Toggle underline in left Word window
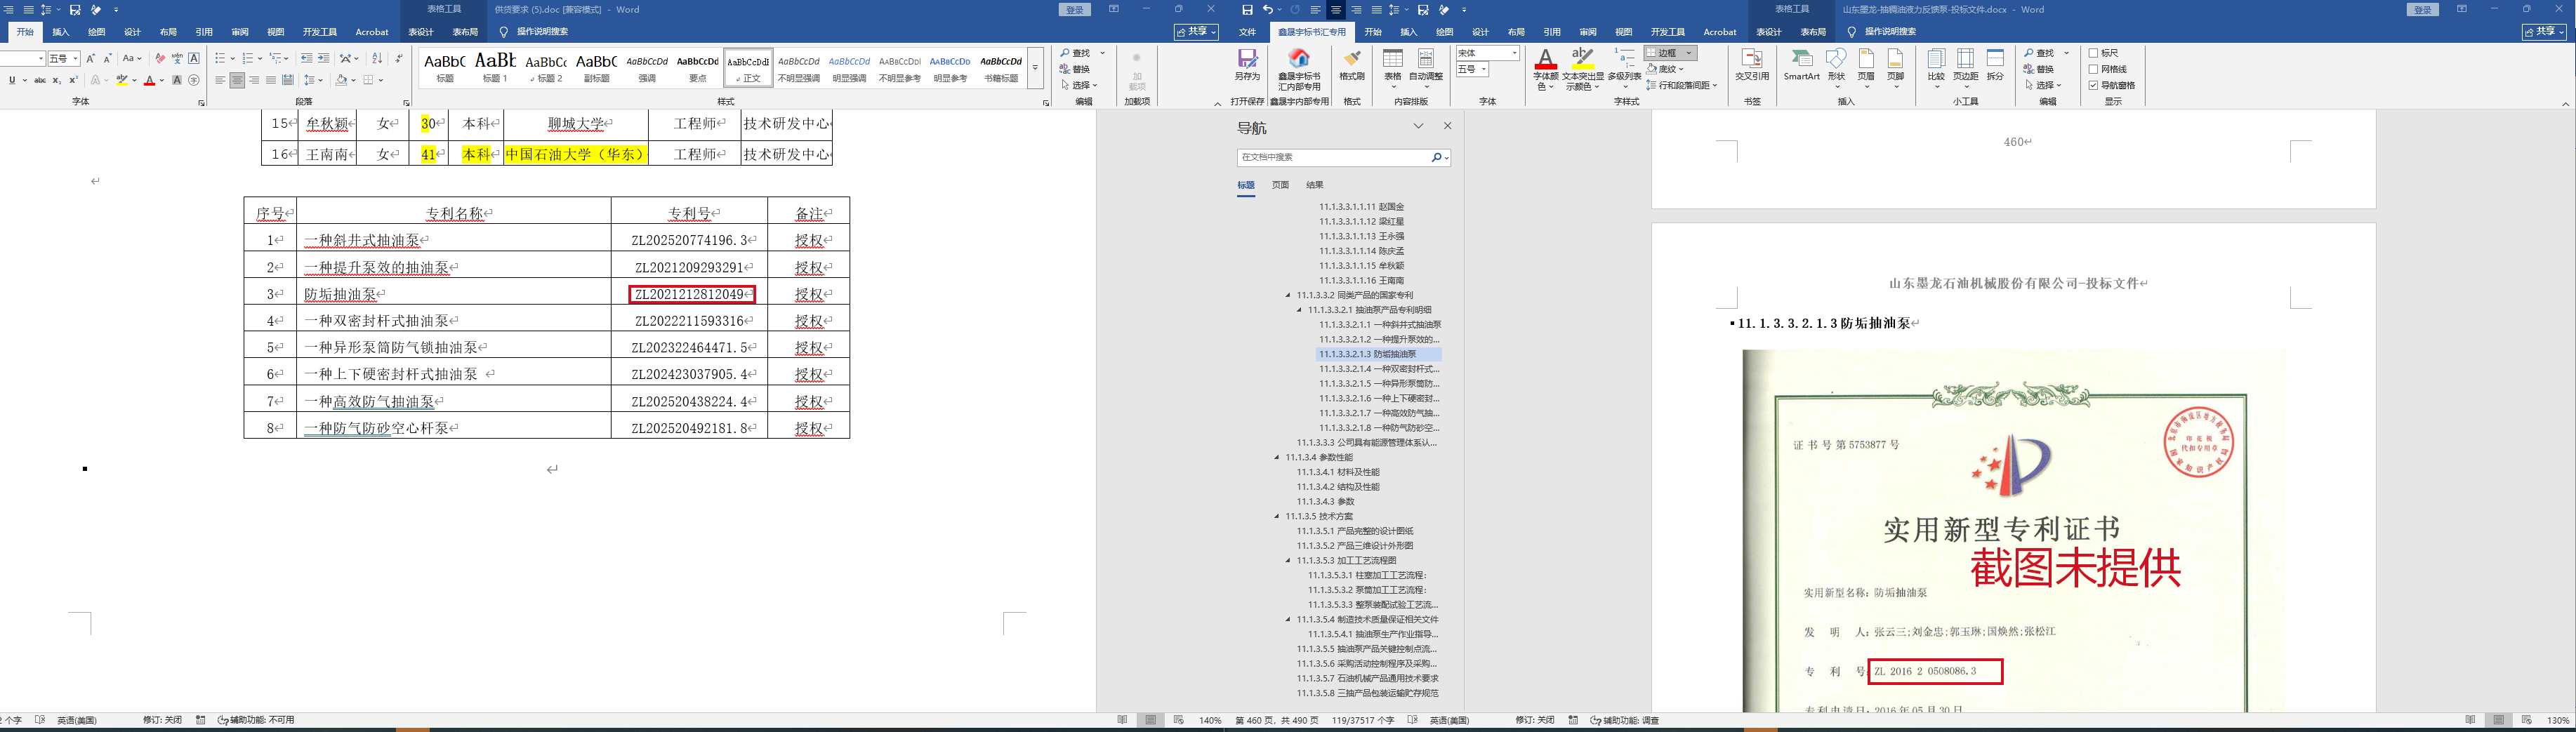 [12, 80]
